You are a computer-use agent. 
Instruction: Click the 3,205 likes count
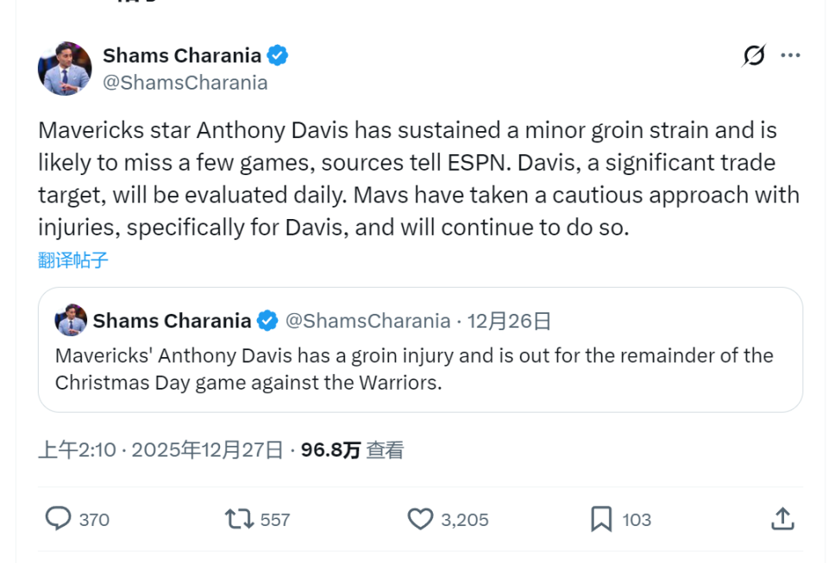465,520
